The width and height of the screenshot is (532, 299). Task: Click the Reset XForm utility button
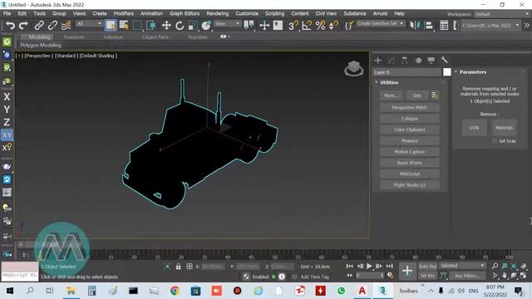pyautogui.click(x=410, y=163)
